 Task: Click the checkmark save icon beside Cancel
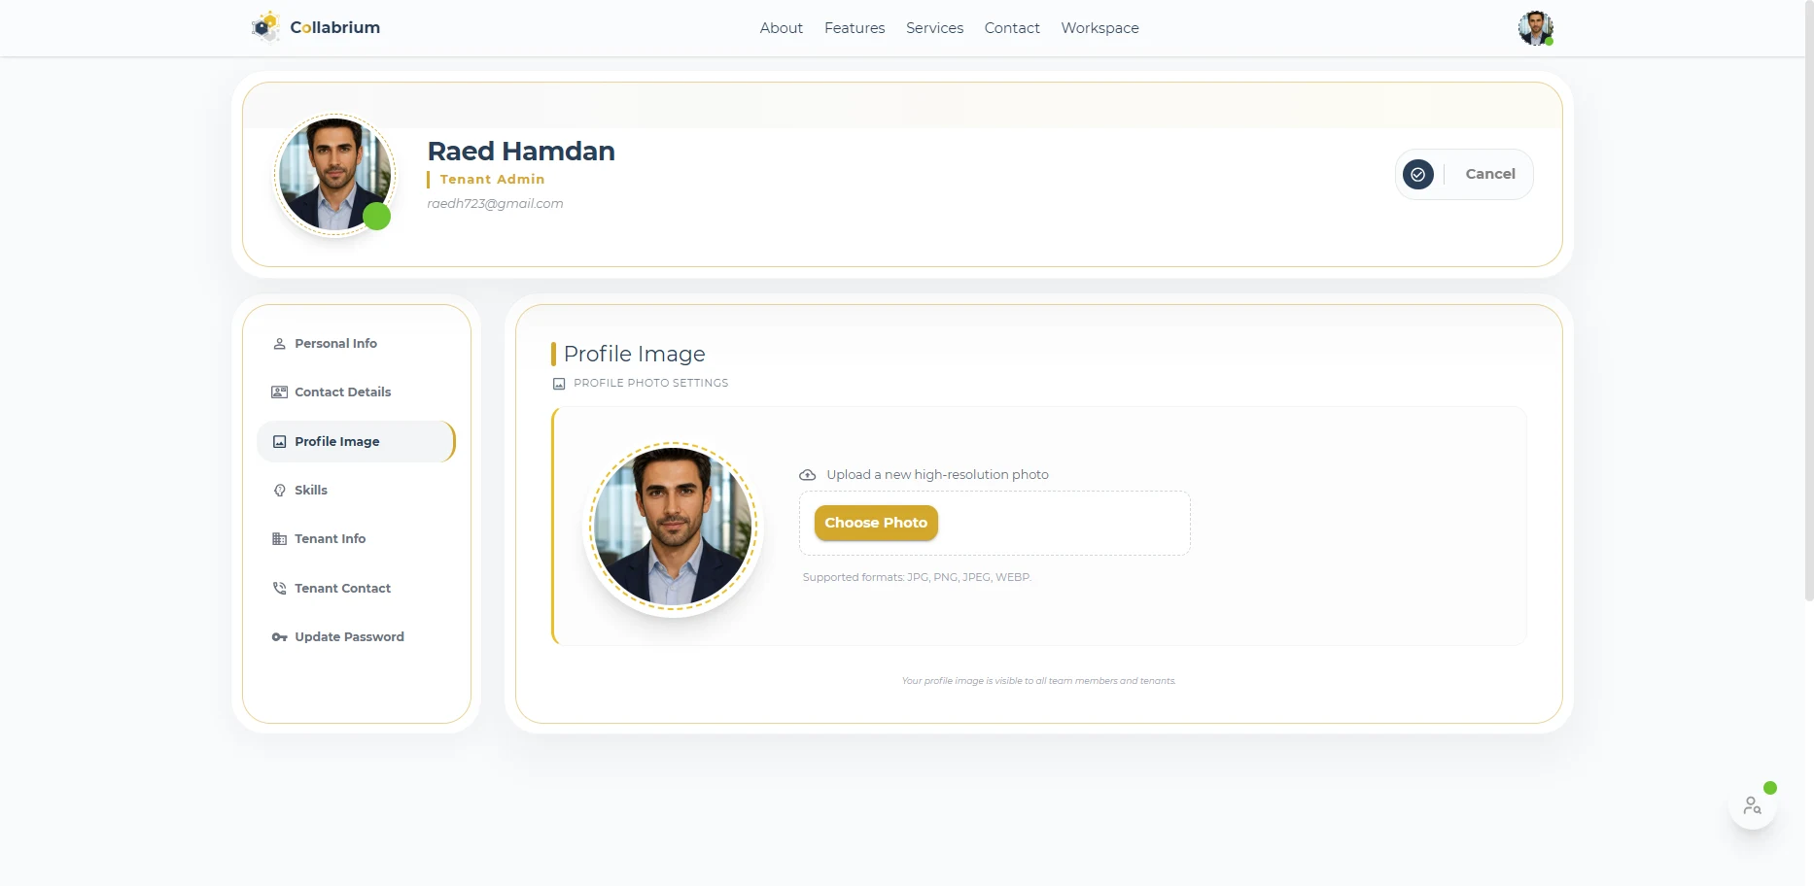point(1418,174)
